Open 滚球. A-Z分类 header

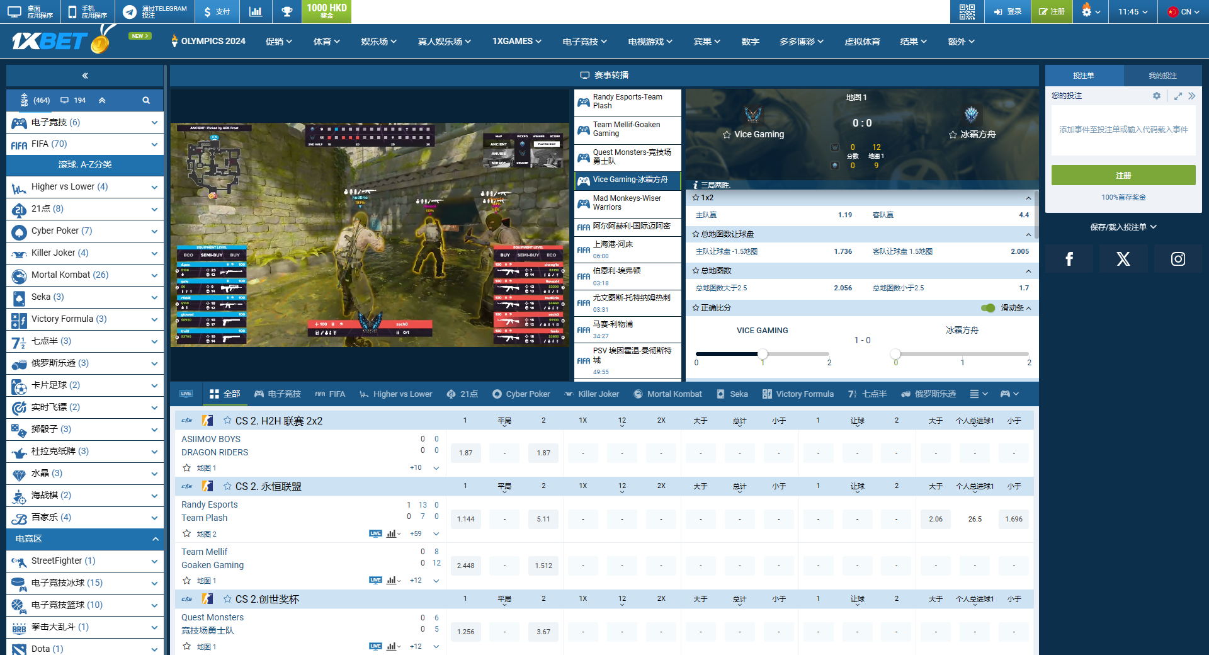tap(85, 164)
